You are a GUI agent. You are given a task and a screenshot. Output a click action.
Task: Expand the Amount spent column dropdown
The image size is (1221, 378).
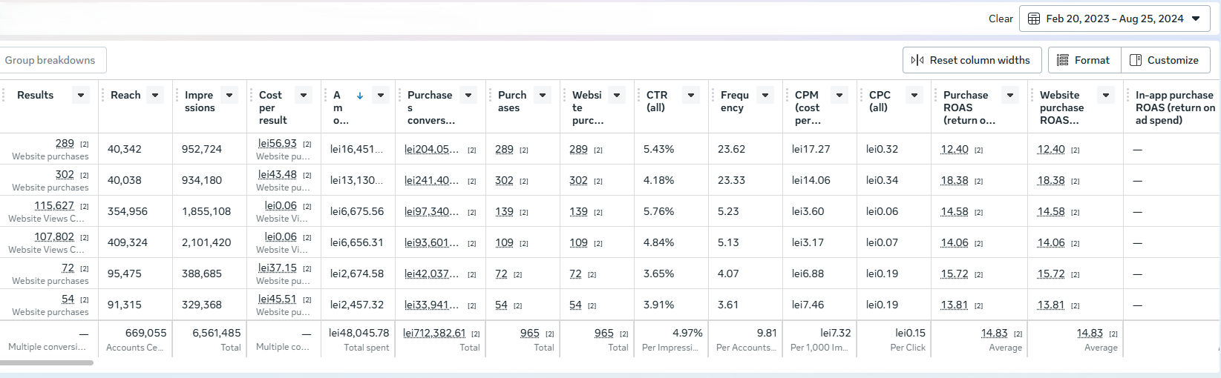coord(381,95)
